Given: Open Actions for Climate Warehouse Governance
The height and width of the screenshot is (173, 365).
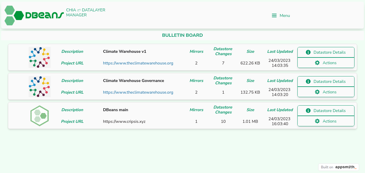Looking at the screenshot, I should [x=326, y=92].
